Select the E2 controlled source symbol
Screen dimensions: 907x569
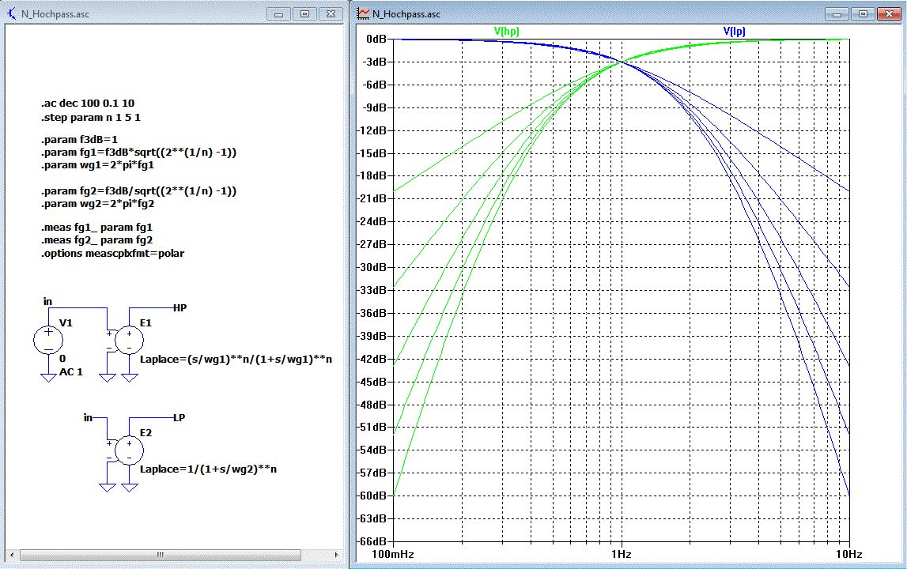[129, 450]
